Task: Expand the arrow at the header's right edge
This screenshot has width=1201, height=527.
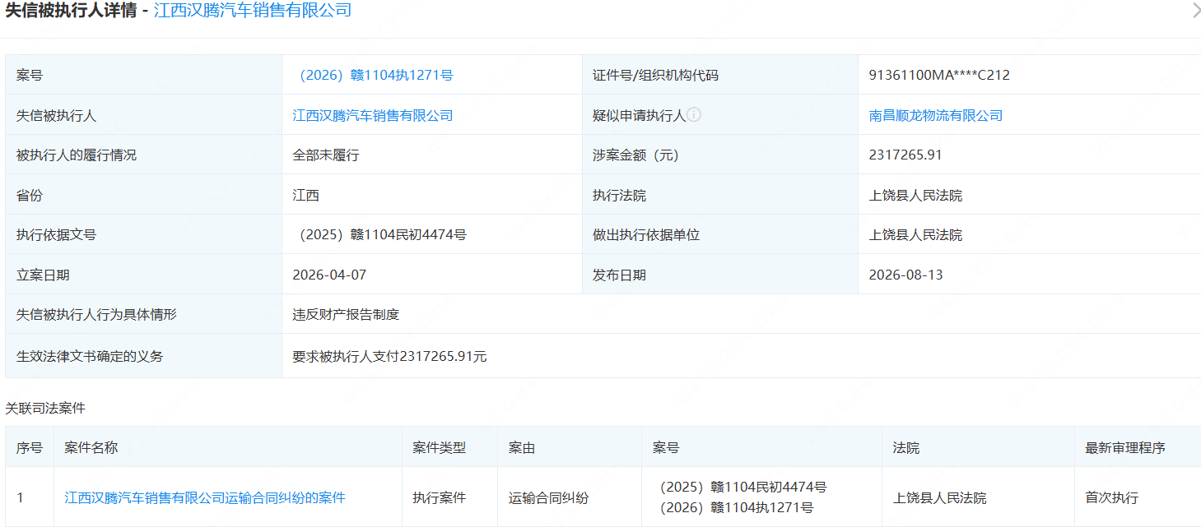Action: (x=1196, y=11)
